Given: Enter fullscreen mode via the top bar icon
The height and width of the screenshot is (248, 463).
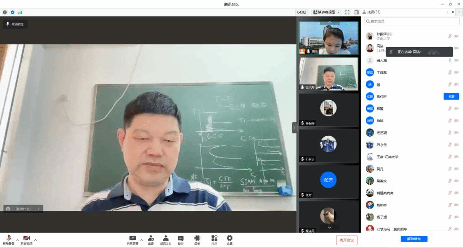Looking at the screenshot, I should pos(347,12).
